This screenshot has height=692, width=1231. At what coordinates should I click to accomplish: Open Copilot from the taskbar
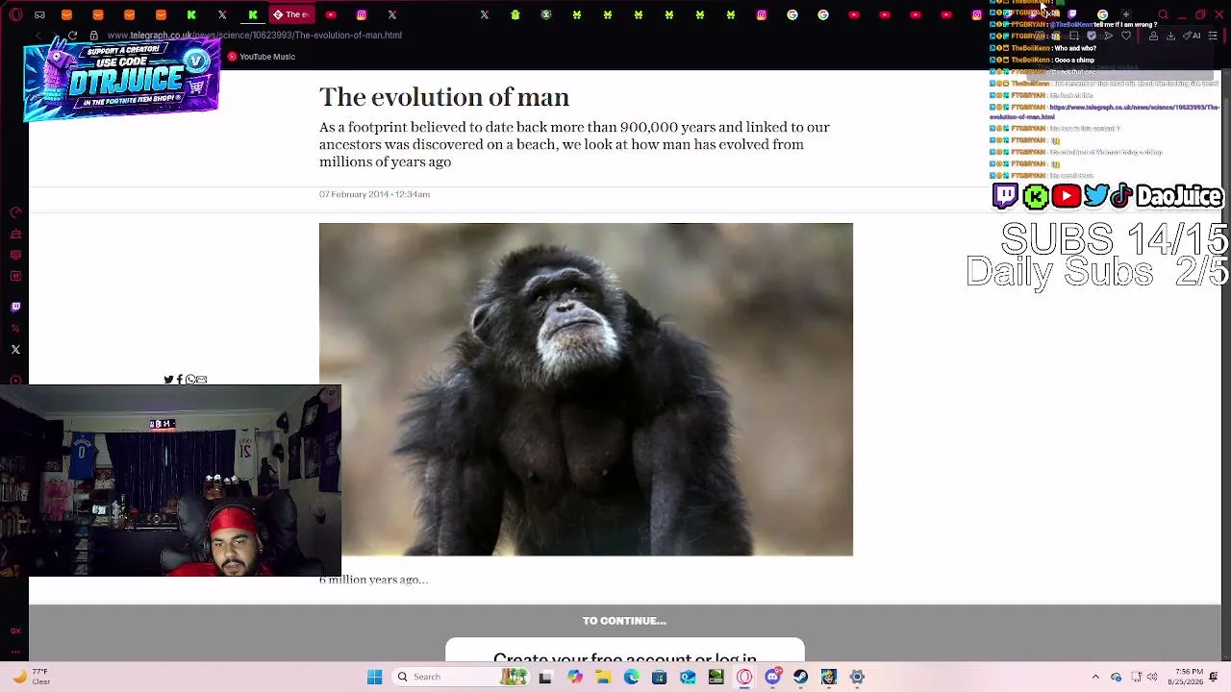(574, 677)
